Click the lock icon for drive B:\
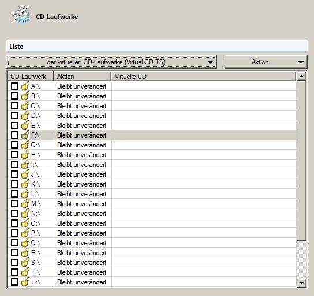This screenshot has height=296, width=314. pos(25,96)
